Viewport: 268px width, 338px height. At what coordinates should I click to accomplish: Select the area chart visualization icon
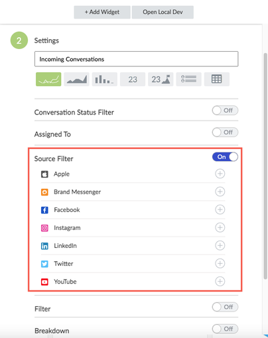pyautogui.click(x=76, y=79)
